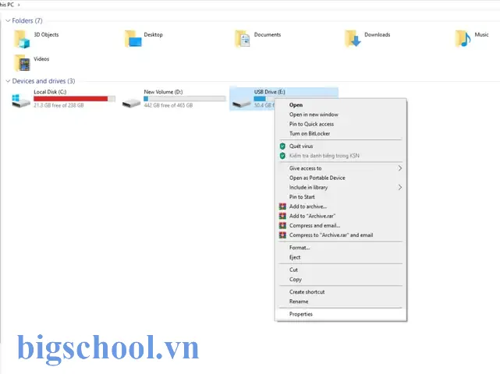This screenshot has height=374, width=500.
Task: Choose Add to "Archive.rar" entry
Action: pos(341,216)
